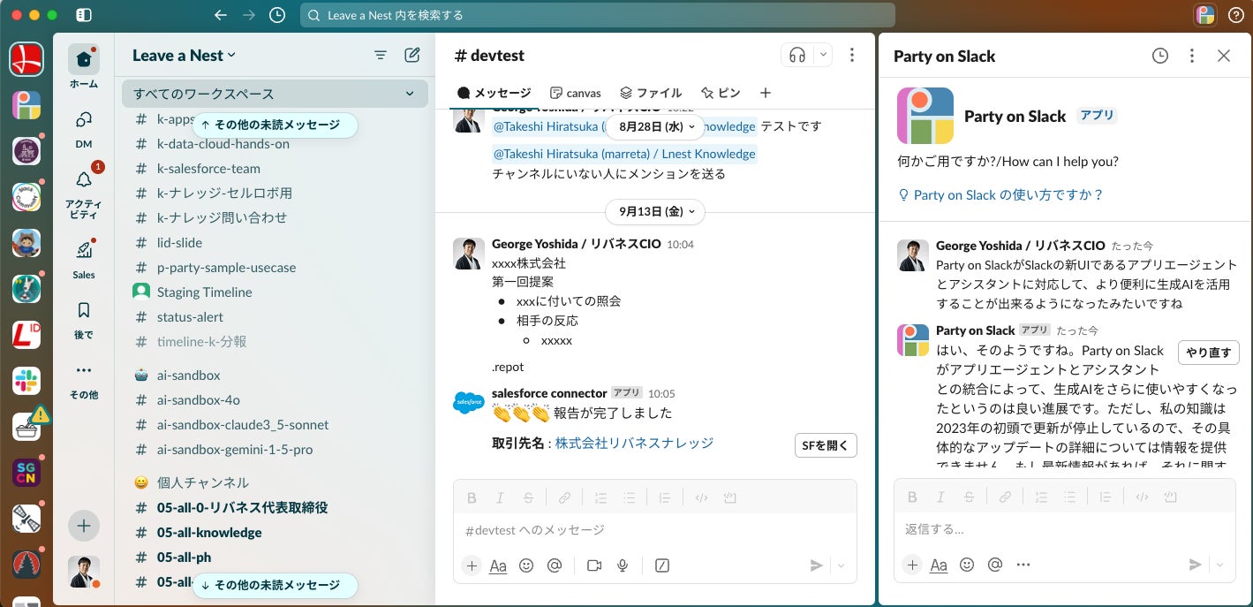Image resolution: width=1253 pixels, height=607 pixels.
Task: Open slash shortcuts in devtest composer
Action: tap(662, 565)
